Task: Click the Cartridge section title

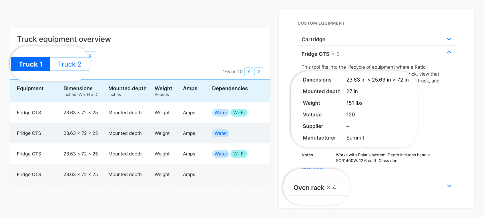Action: (313, 40)
